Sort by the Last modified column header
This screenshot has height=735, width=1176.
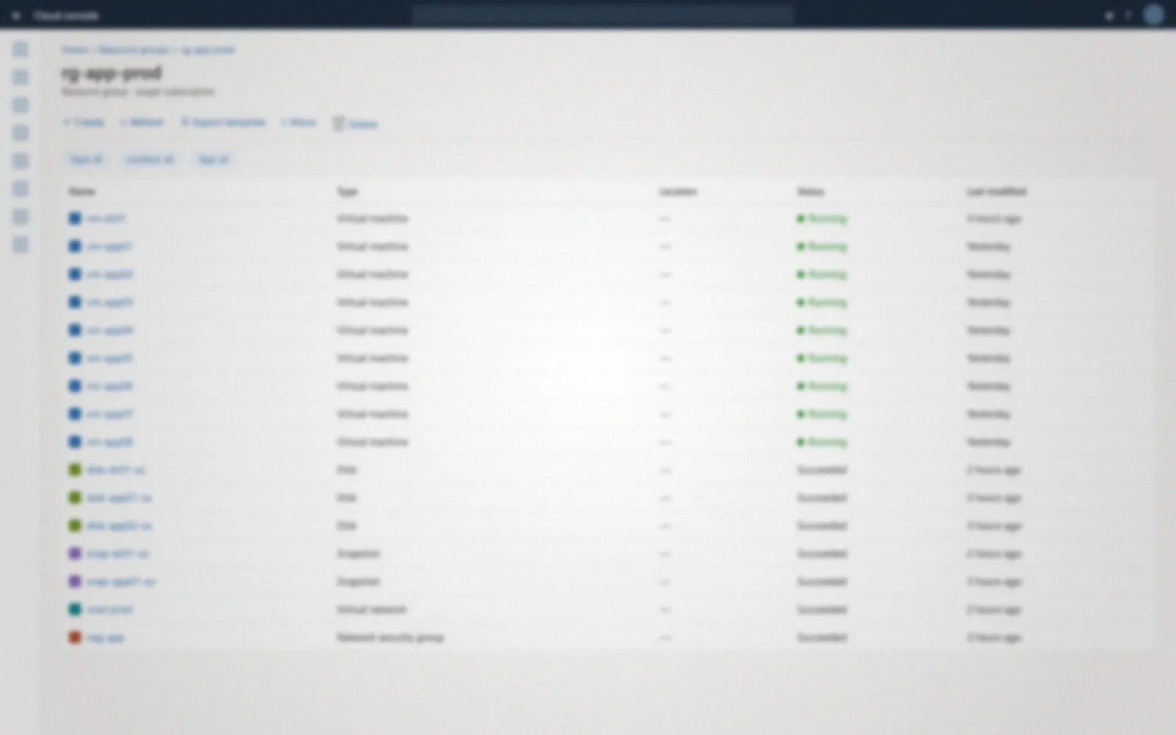tap(996, 192)
